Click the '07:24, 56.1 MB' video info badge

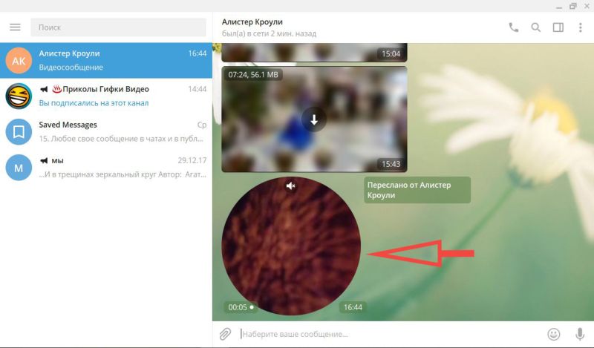click(253, 75)
